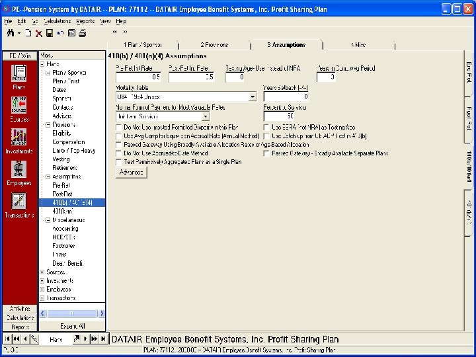Switch to the 1 Plan / Sponsor tab
Screen dimensions: 476x357
143,45
